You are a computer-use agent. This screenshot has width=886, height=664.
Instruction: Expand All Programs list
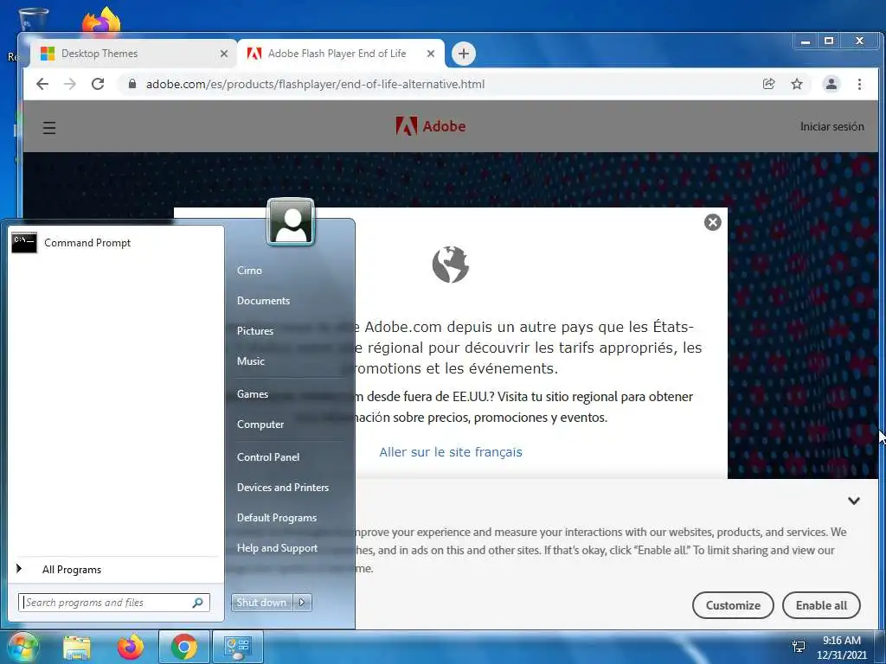[x=71, y=570]
